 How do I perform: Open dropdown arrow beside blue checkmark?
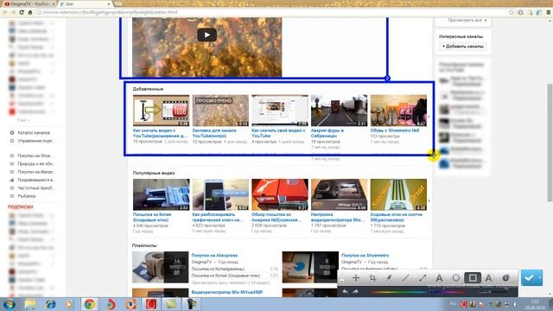click(x=539, y=278)
